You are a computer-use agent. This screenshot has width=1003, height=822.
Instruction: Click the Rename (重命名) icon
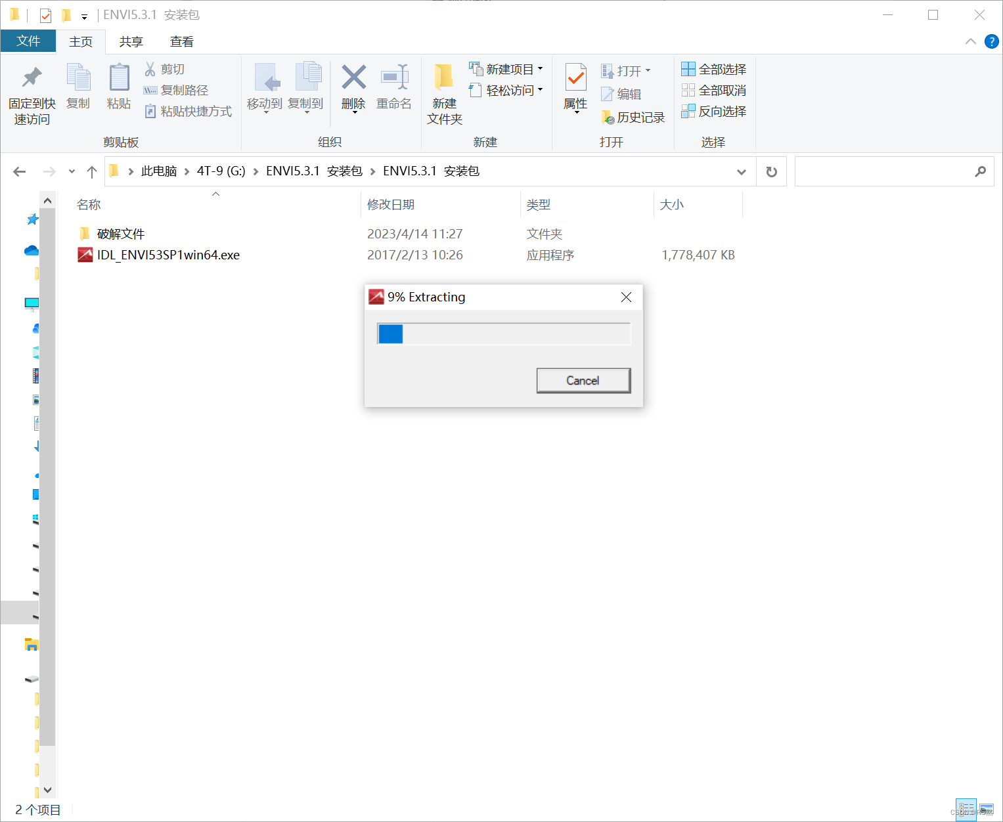tap(395, 77)
